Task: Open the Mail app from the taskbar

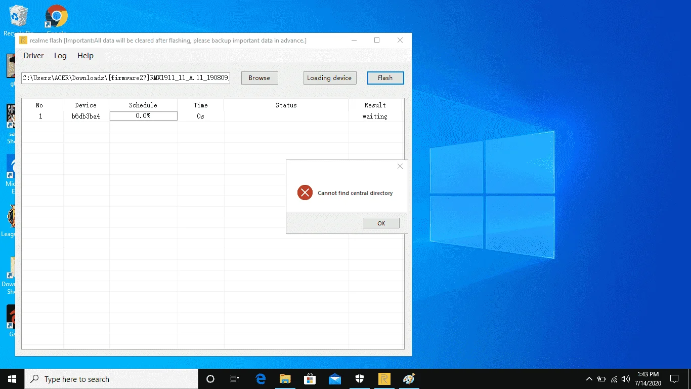Action: tap(334, 379)
